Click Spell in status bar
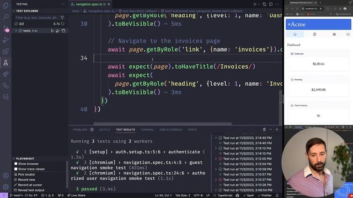Image resolution: width=353 pixels, height=198 pixels. (x=248, y=196)
